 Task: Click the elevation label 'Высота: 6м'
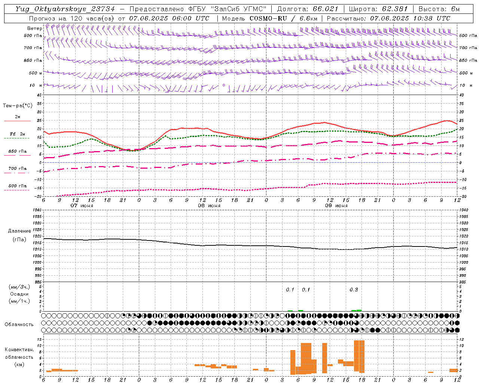[439, 9]
